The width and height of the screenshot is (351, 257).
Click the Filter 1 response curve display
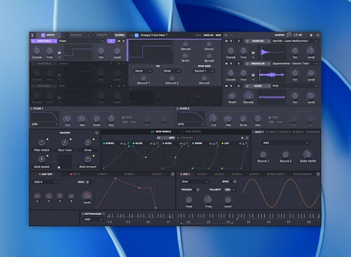[x=45, y=117]
